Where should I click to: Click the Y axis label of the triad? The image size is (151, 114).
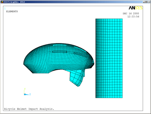point(25,89)
